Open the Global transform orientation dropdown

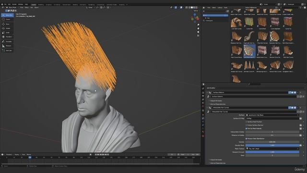coord(90,8)
